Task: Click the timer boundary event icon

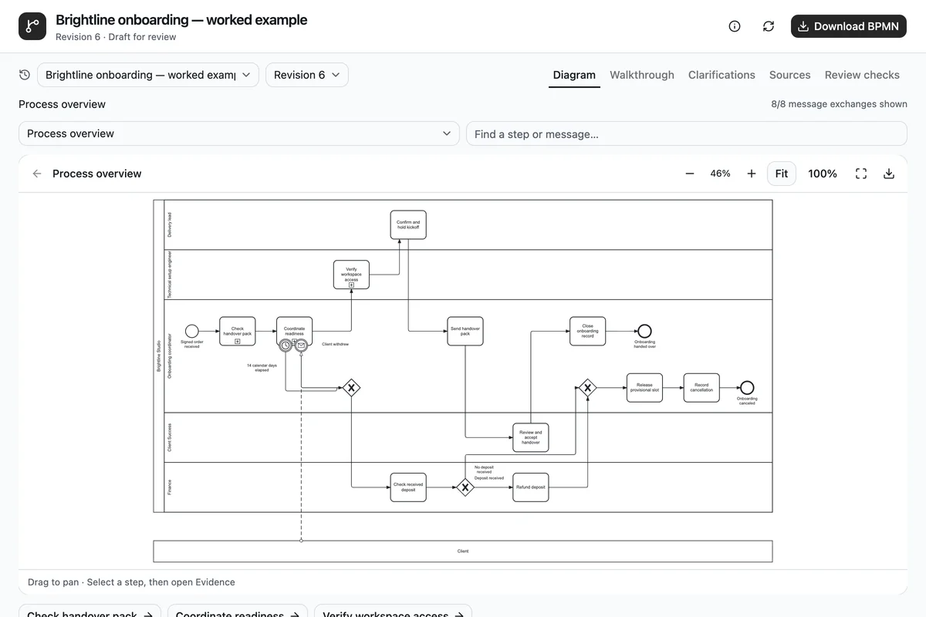Action: pyautogui.click(x=286, y=346)
